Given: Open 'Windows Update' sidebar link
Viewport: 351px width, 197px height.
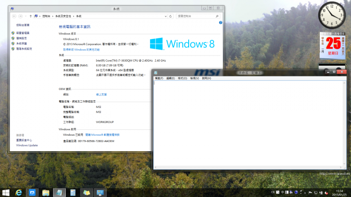Looking at the screenshot, I should click(x=27, y=145).
